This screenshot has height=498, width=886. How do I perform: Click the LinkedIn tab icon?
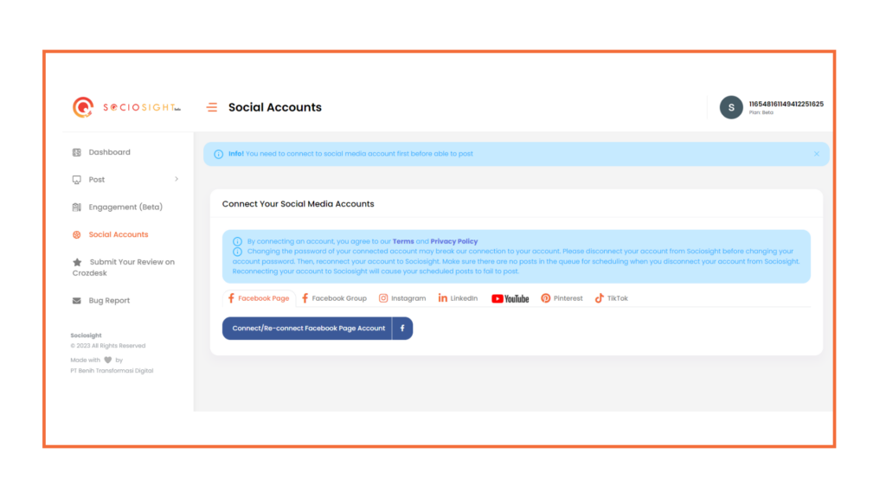pyautogui.click(x=442, y=298)
